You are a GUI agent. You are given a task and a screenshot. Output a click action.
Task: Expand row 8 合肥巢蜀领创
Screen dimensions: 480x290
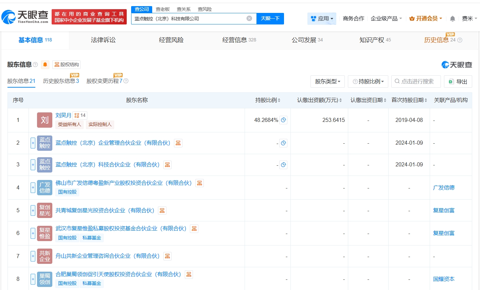click(x=33, y=279)
